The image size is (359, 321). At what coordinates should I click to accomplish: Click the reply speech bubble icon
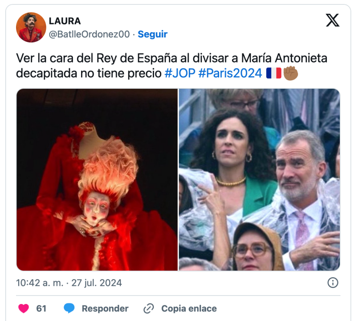69,309
